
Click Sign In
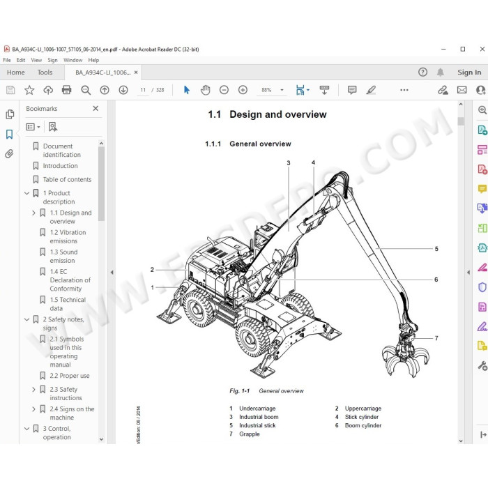tap(469, 73)
